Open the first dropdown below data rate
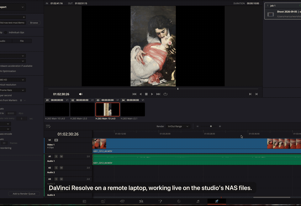This screenshot has width=301, height=206. 5,124
